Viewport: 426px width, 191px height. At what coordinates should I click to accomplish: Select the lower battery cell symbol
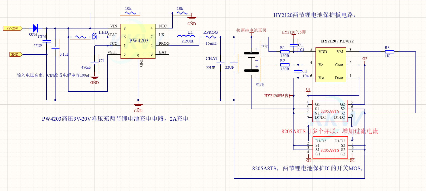pyautogui.click(x=251, y=73)
